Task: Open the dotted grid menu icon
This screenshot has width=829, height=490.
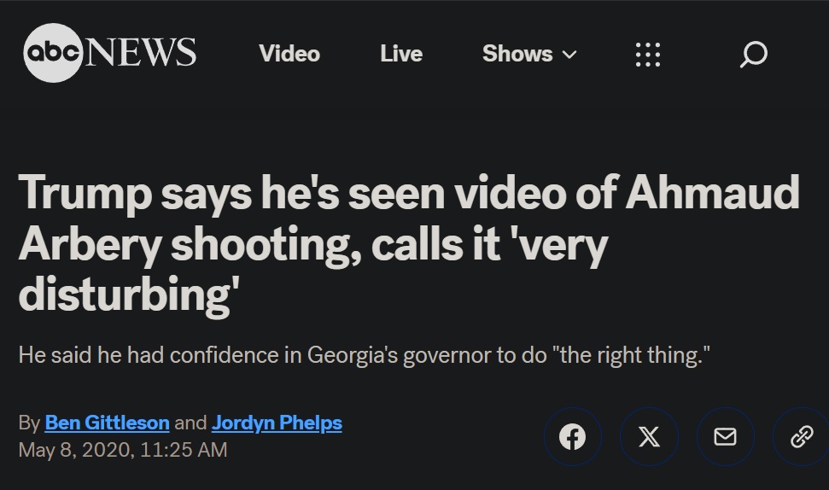Action: (x=648, y=54)
